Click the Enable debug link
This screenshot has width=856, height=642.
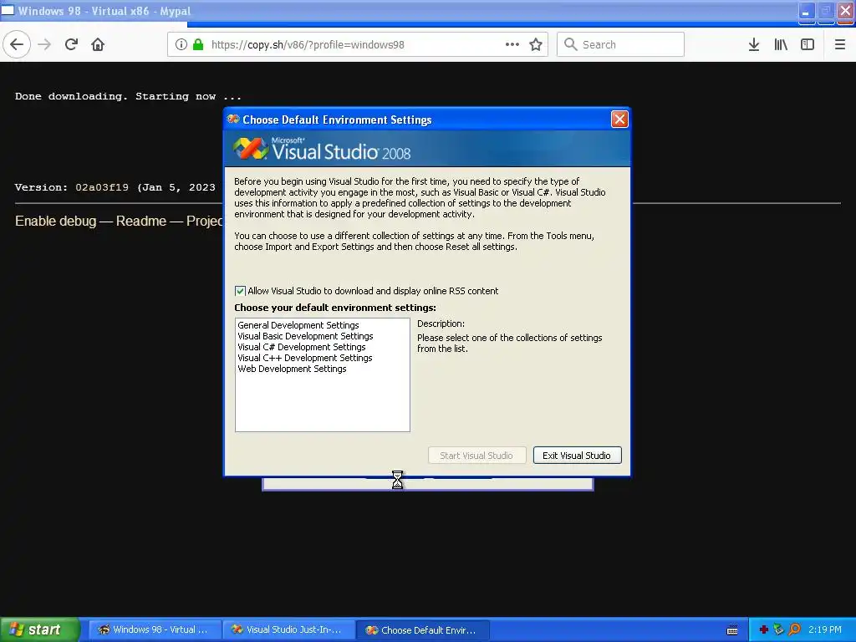click(x=56, y=221)
